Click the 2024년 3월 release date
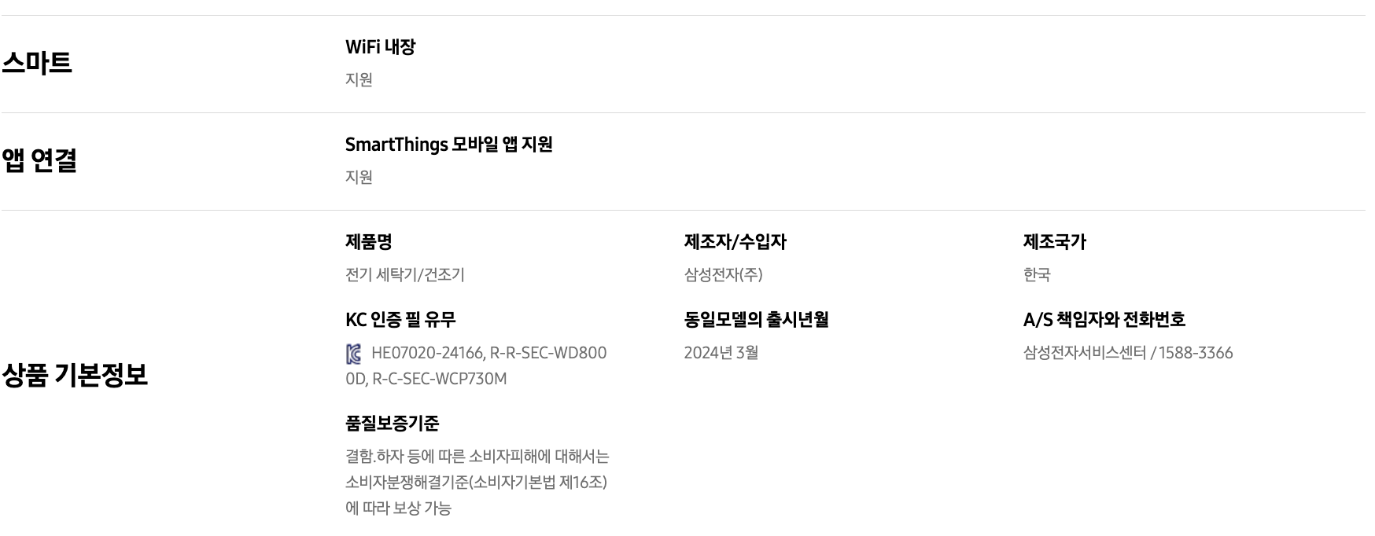This screenshot has height=536, width=1375. [x=721, y=353]
